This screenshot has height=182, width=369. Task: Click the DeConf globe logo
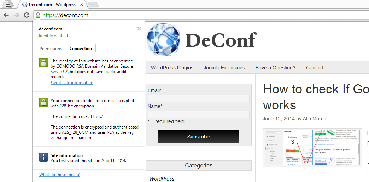[x=163, y=39]
